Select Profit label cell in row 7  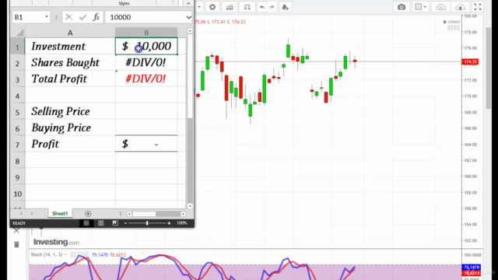tap(70, 144)
